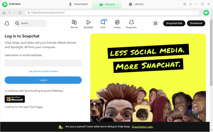
Task: Open Snapchat Lenses
Action: point(117,24)
